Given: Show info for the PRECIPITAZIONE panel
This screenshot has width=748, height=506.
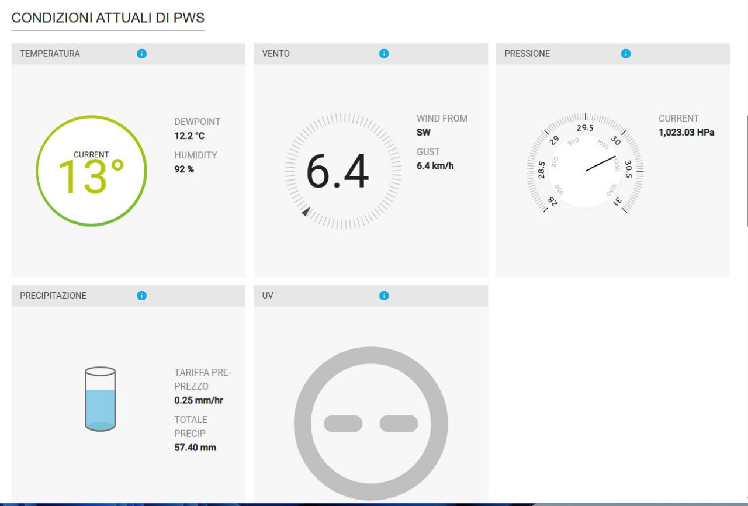Looking at the screenshot, I should pyautogui.click(x=141, y=296).
